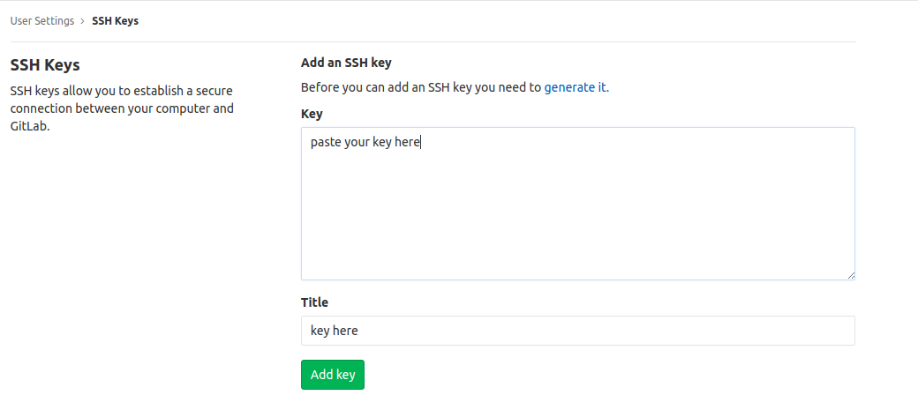
Task: Submit with the green Add key button
Action: (333, 375)
